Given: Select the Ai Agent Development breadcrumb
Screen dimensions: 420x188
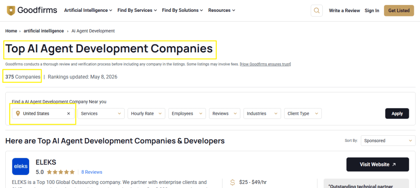Looking at the screenshot, I should 93,31.
